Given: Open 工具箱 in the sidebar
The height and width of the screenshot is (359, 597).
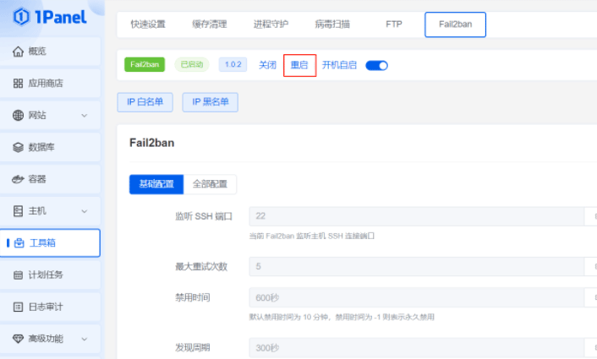Looking at the screenshot, I should pos(50,243).
